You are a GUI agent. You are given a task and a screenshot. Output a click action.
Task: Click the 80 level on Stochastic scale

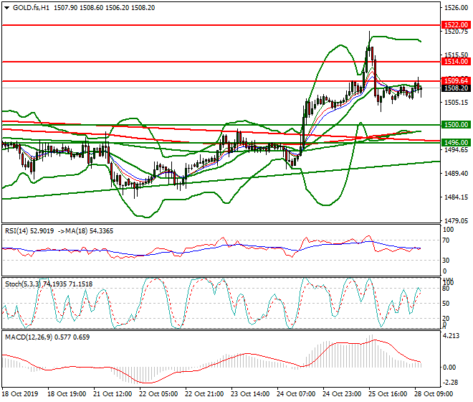point(446,289)
